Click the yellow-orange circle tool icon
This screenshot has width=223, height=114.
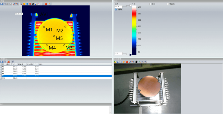click(24, 4)
